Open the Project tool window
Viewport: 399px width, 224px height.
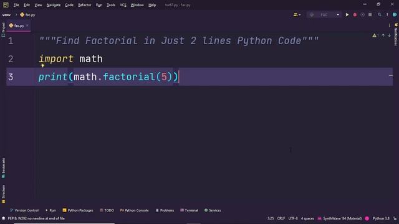3,29
